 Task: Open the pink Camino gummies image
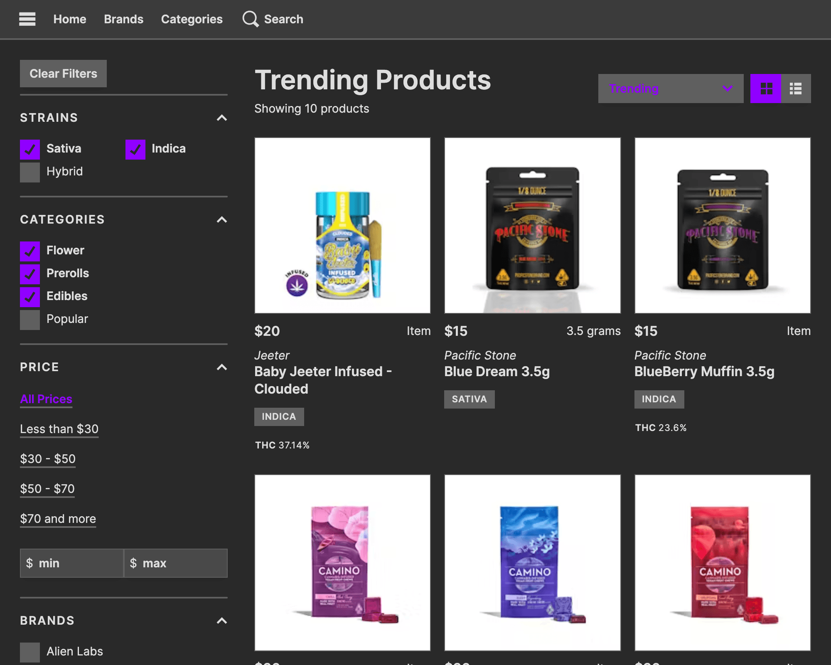[x=342, y=563]
